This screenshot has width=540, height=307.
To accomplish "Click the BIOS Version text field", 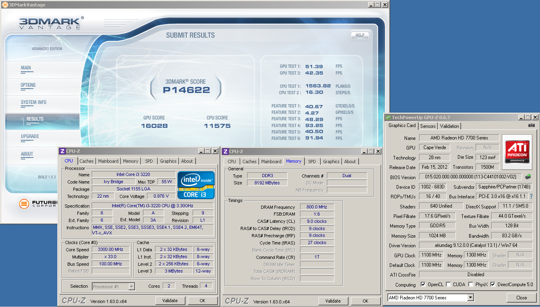I will point(470,177).
